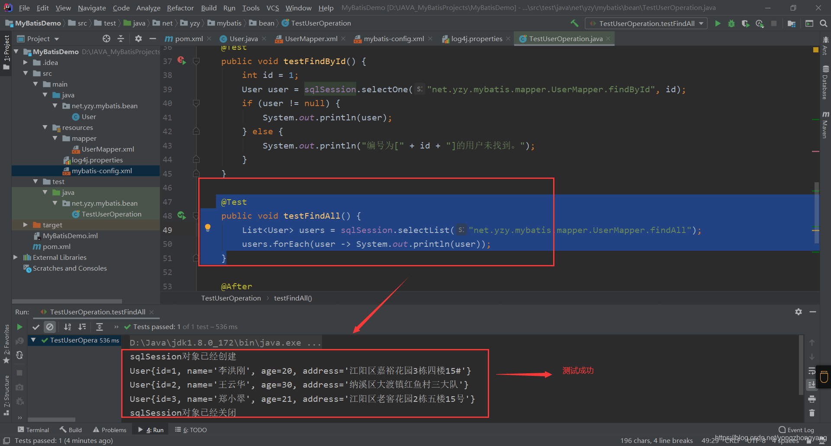Run TestUserOperation.testFindAll with green play icon
Screen dimensions: 831x446
click(x=718, y=23)
